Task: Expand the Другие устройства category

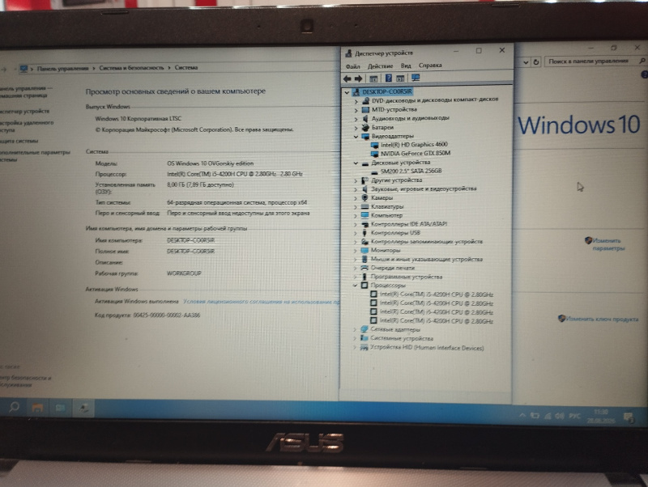Action: (x=356, y=180)
